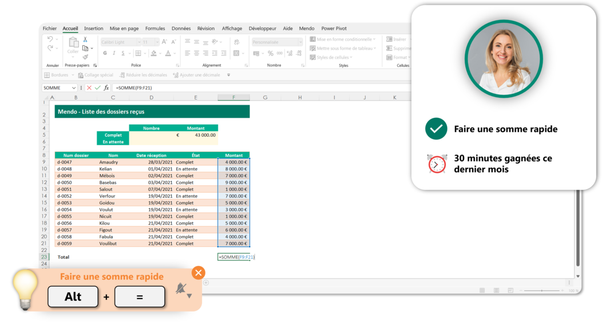Open Styles de cellules dropdown
The image size is (602, 322).
[x=331, y=58]
